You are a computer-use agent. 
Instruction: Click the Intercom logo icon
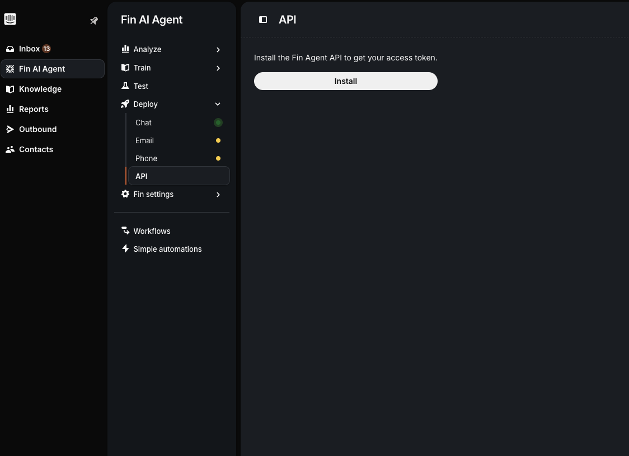click(10, 19)
